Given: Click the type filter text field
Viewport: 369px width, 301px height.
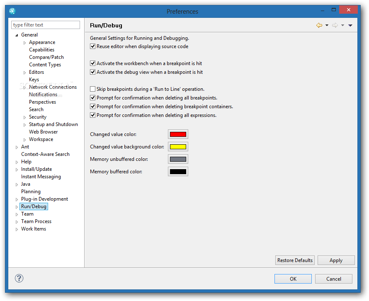Looking at the screenshot, I should [46, 25].
